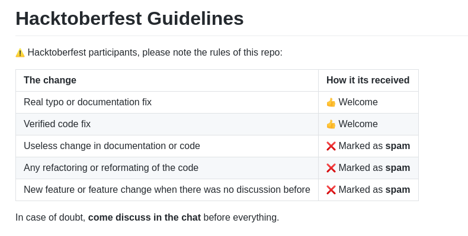Screen dimensions: 468x236
Task: Click the warning triangle emoji icon
Action: coord(20,53)
